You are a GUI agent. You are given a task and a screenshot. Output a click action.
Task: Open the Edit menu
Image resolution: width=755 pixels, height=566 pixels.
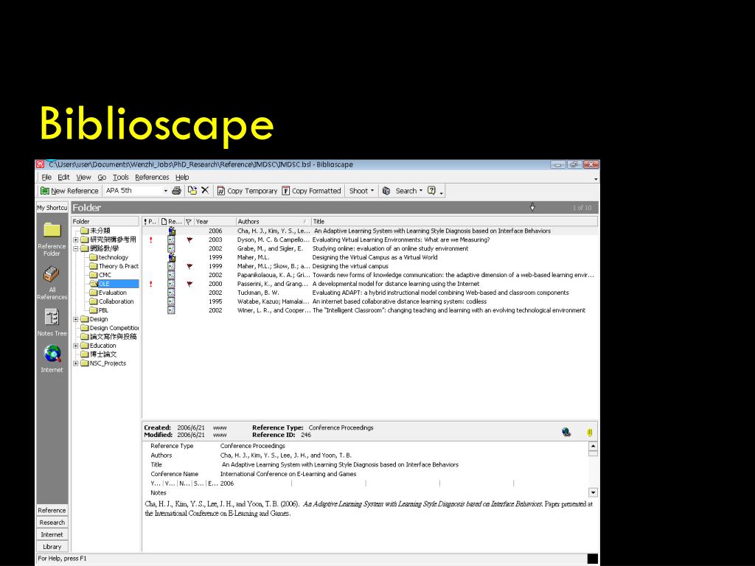tap(63, 177)
